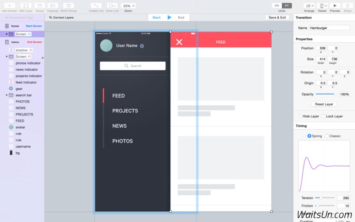
Task: Click the Opacity value field 100%
Action: pos(344,94)
